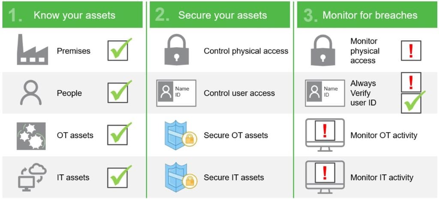Click the monitor icon for Monitor OT activity
The height and width of the screenshot is (199, 439).
[325, 135]
